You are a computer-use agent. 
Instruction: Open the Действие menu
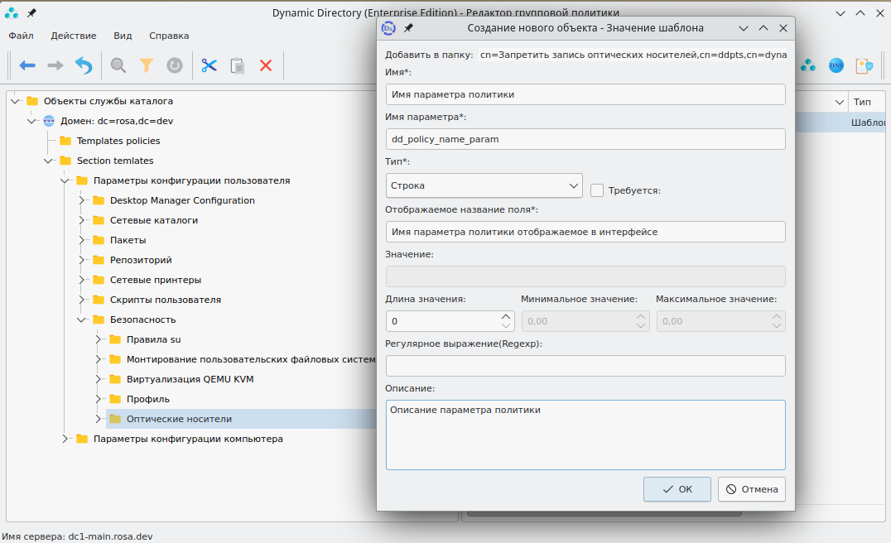coord(74,36)
